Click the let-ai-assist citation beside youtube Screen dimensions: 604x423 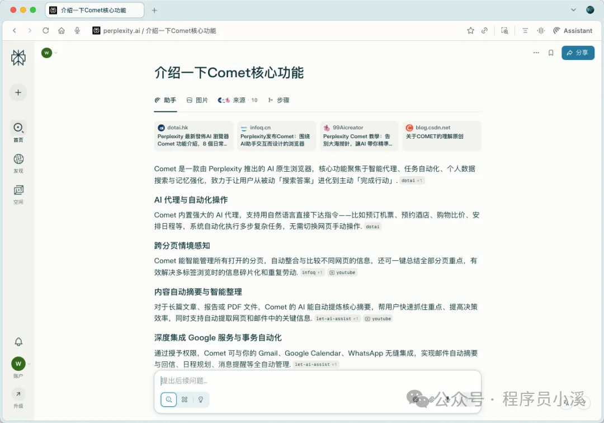click(337, 318)
